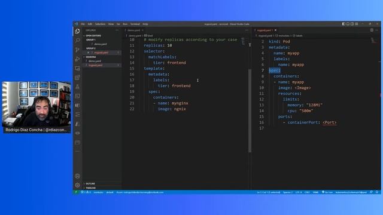Click the left editor minimap
The width and height of the screenshot is (383, 215).
tap(244, 41)
